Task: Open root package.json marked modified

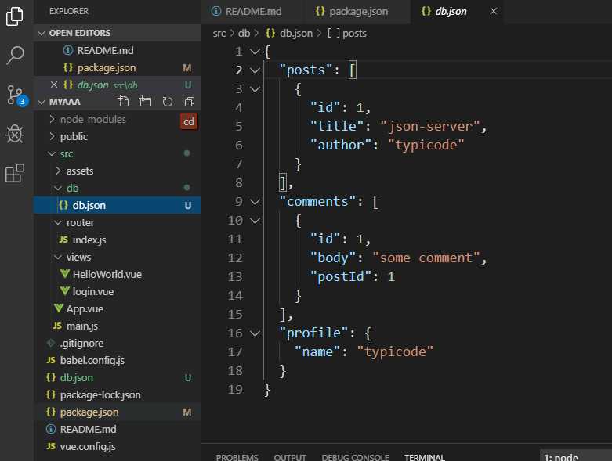Action: tap(117, 412)
